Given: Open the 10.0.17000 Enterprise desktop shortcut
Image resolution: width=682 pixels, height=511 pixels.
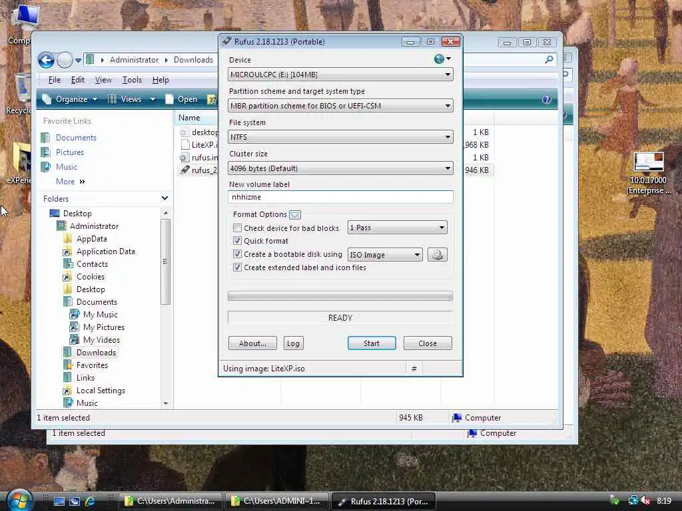Looking at the screenshot, I should (649, 173).
